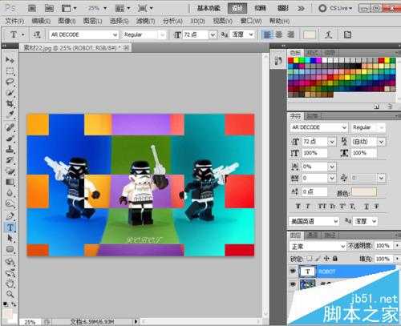This screenshot has height=326, width=401.
Task: Select the Move tool
Action: (x=10, y=60)
